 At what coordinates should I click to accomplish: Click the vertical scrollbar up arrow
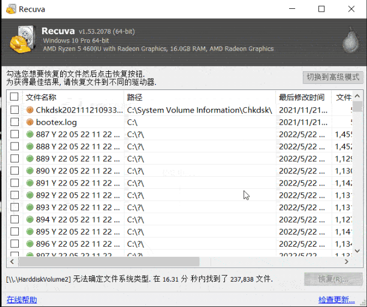(x=357, y=96)
